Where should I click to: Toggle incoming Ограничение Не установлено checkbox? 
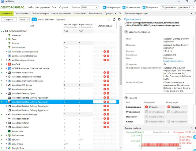[x=146, y=112]
